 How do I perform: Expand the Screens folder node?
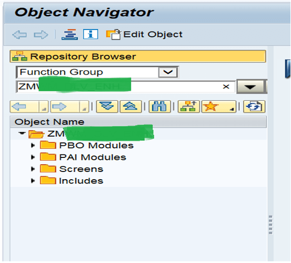tap(33, 169)
